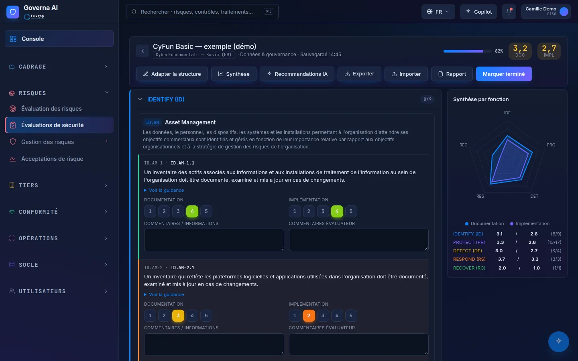
Task: Go back with the left arrow button
Action: click(x=142, y=51)
